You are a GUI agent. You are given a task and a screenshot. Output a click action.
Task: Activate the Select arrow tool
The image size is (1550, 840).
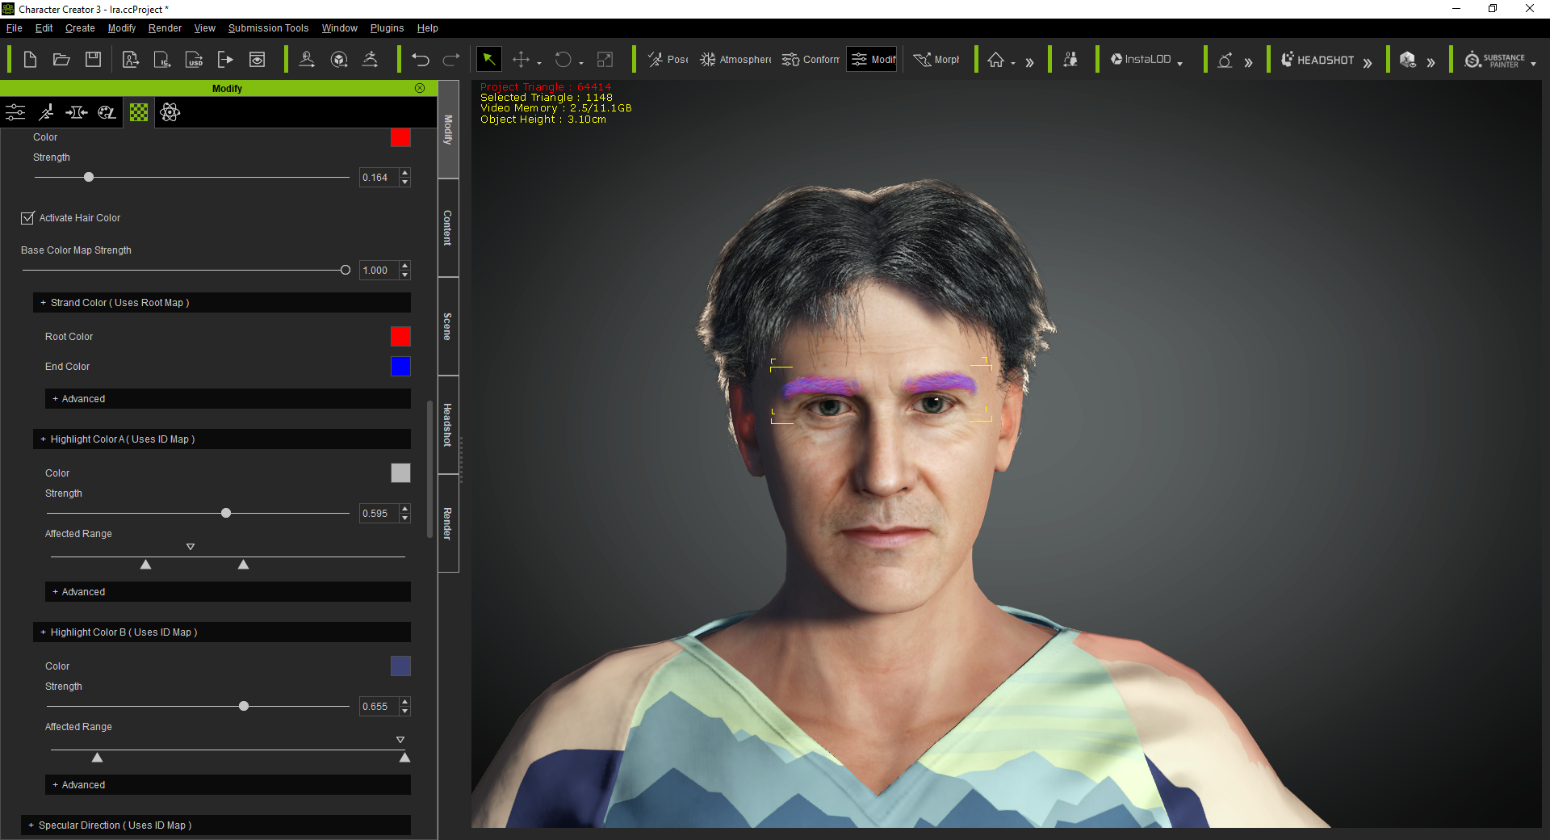489,60
